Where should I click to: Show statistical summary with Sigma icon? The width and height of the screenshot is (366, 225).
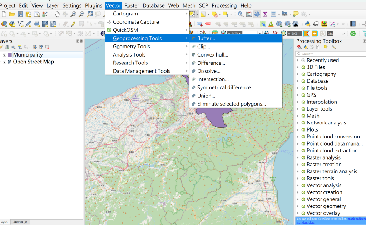coord(265,14)
